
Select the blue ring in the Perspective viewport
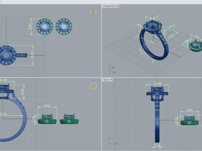click(x=154, y=41)
